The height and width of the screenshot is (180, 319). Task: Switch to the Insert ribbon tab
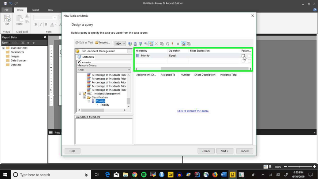pos(35,10)
